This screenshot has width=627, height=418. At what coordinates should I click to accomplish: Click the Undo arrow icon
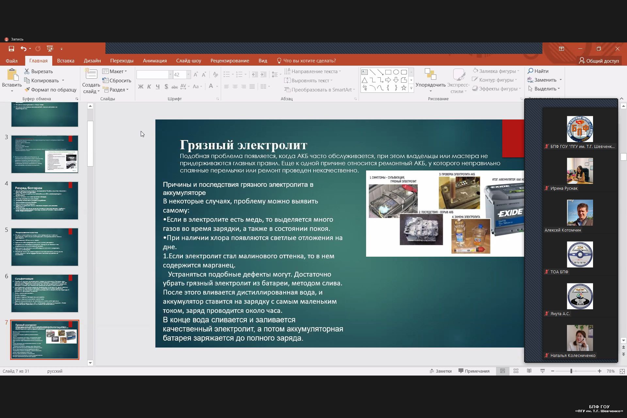coord(24,49)
